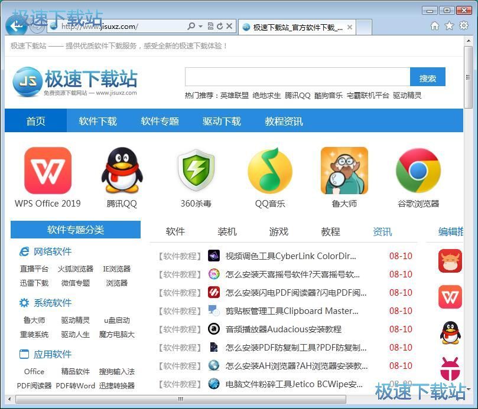Click the stop loading X icon
478x409 pixels.
pos(230,26)
